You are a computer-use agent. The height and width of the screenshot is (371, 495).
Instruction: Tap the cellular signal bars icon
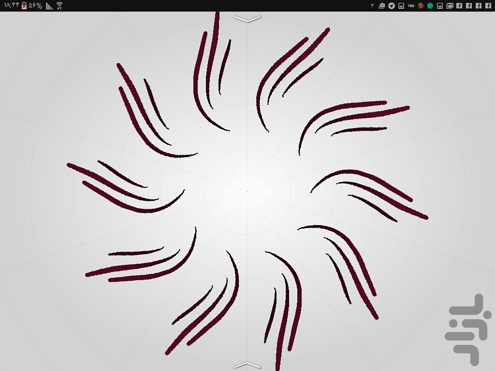(49, 6)
